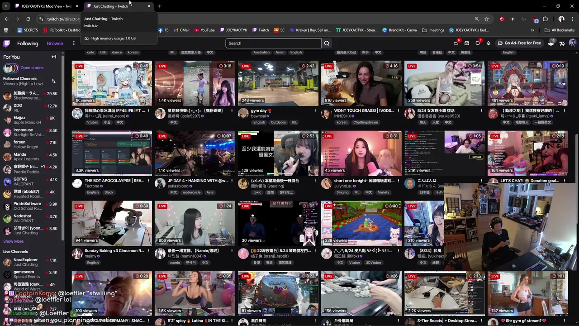Screen dimensions: 579x326
Task: Go back with the browser back arrow
Action: pos(6,19)
